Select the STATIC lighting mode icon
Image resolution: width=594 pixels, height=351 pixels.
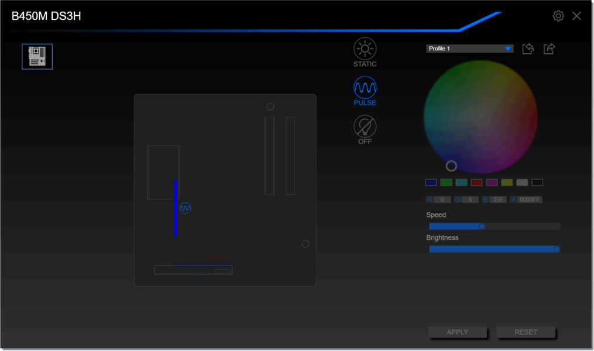click(365, 49)
